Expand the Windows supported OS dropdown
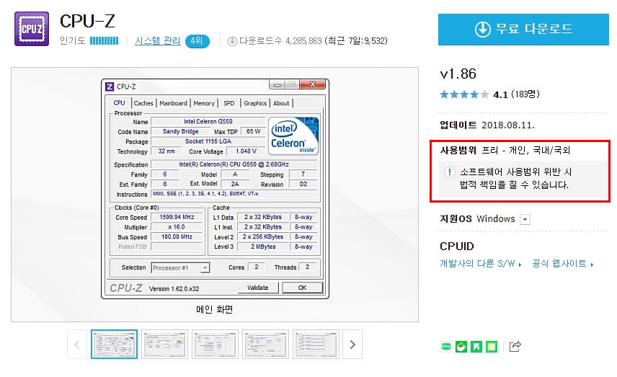617x377 pixels. tap(525, 219)
